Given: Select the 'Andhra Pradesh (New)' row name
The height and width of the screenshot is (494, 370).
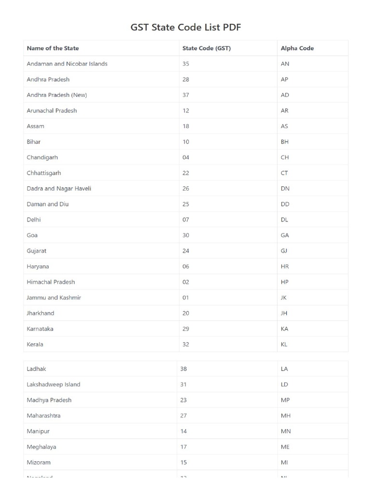Looking at the screenshot, I should click(57, 95).
